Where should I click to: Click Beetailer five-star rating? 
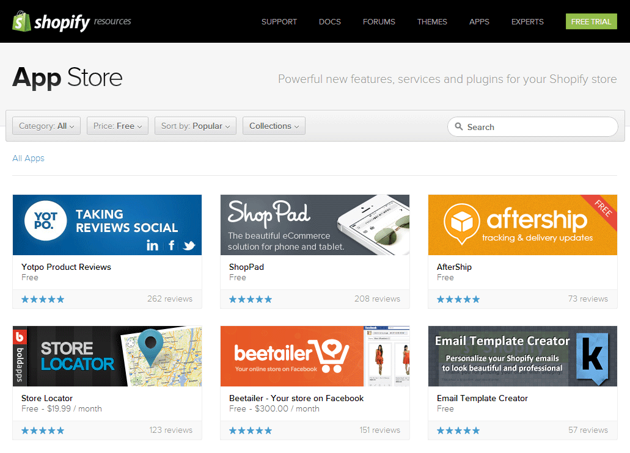pos(251,430)
